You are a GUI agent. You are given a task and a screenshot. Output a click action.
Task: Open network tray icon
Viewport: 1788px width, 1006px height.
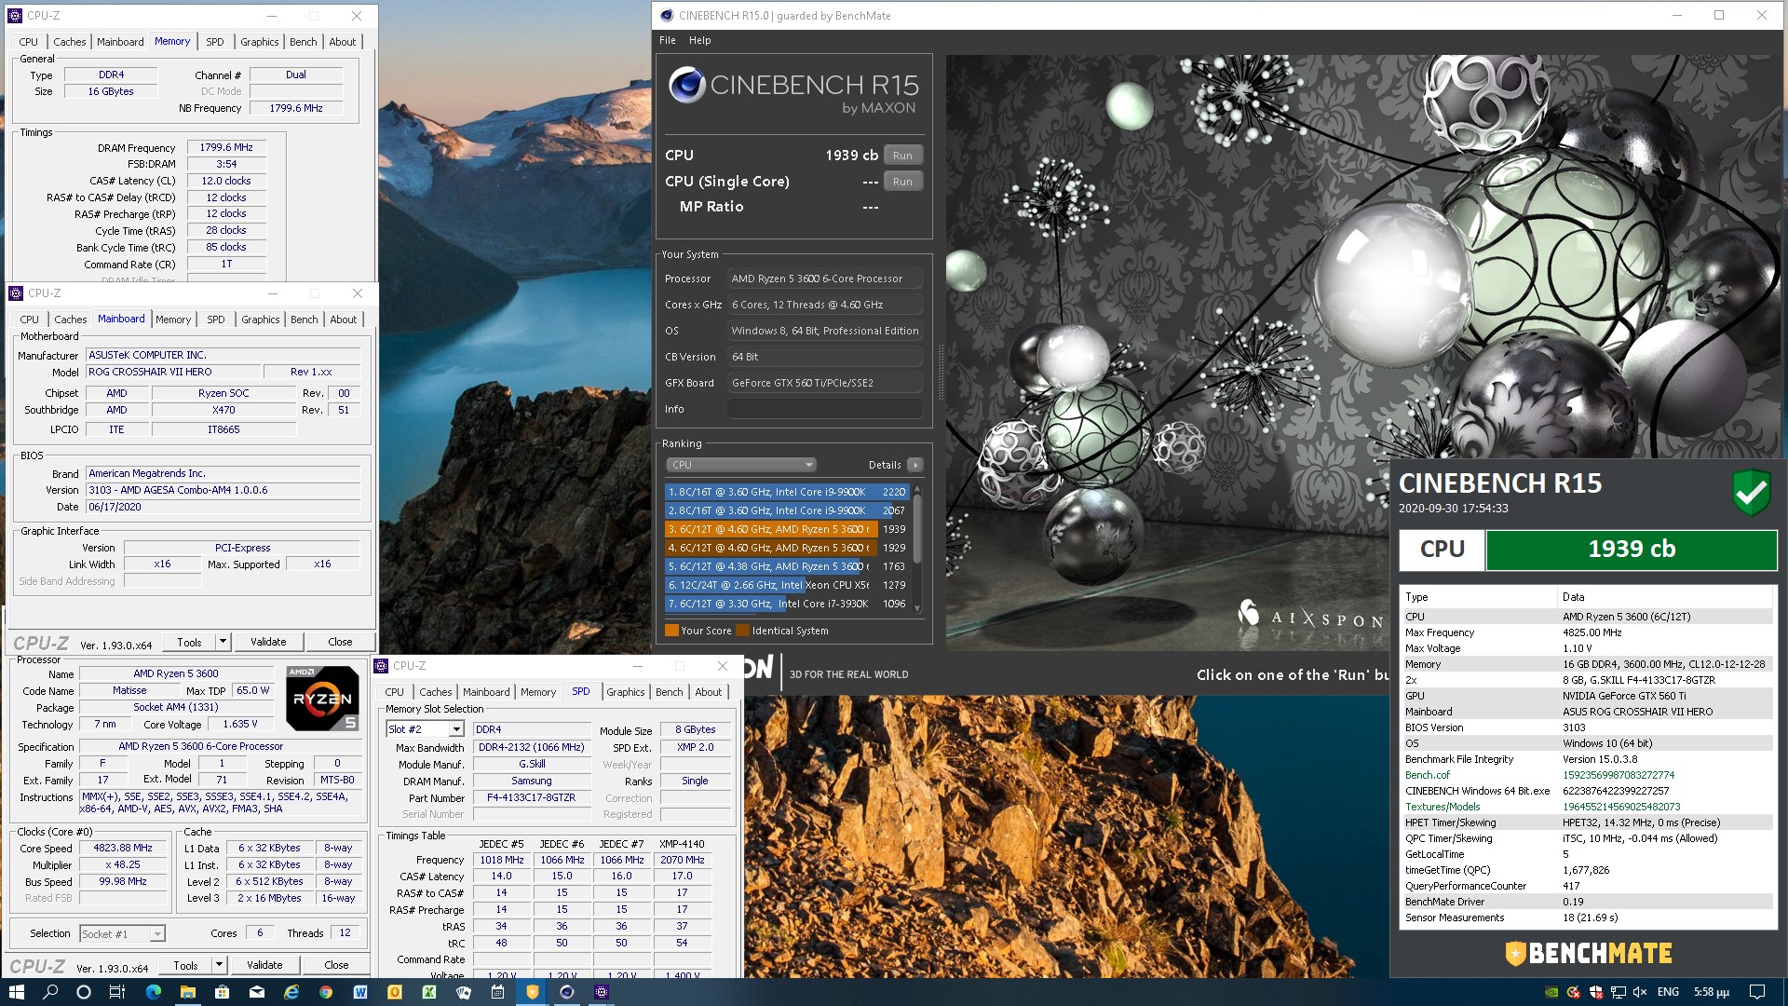1619,992
